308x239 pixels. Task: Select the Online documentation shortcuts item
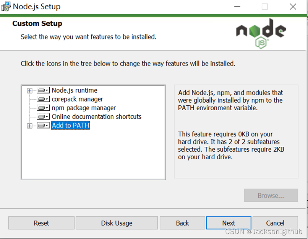96,116
